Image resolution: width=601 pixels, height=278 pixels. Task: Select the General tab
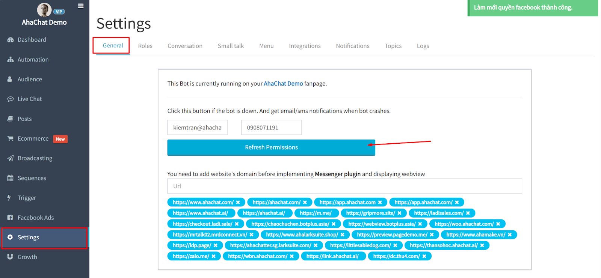[113, 45]
